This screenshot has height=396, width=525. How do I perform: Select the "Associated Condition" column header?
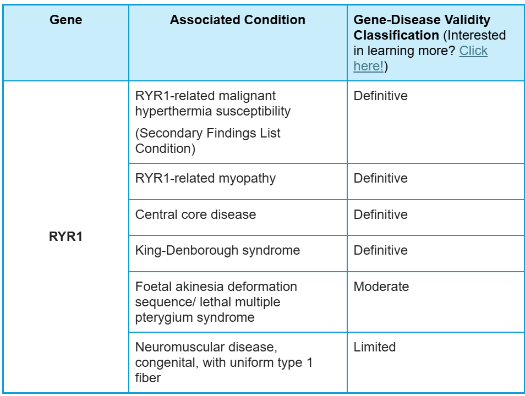click(237, 20)
